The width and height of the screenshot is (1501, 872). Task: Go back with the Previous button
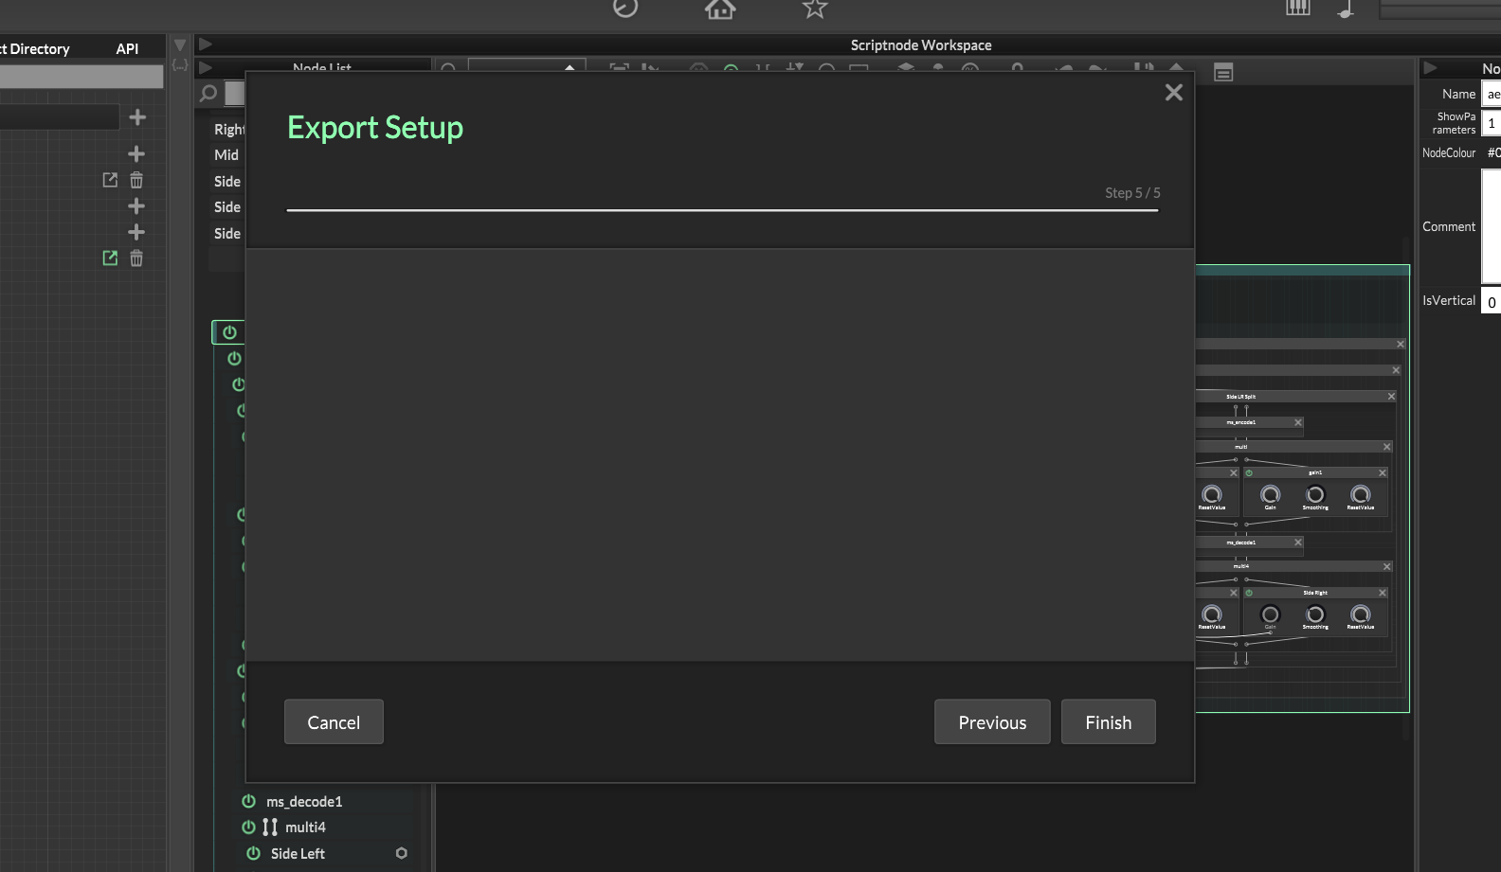(x=992, y=721)
